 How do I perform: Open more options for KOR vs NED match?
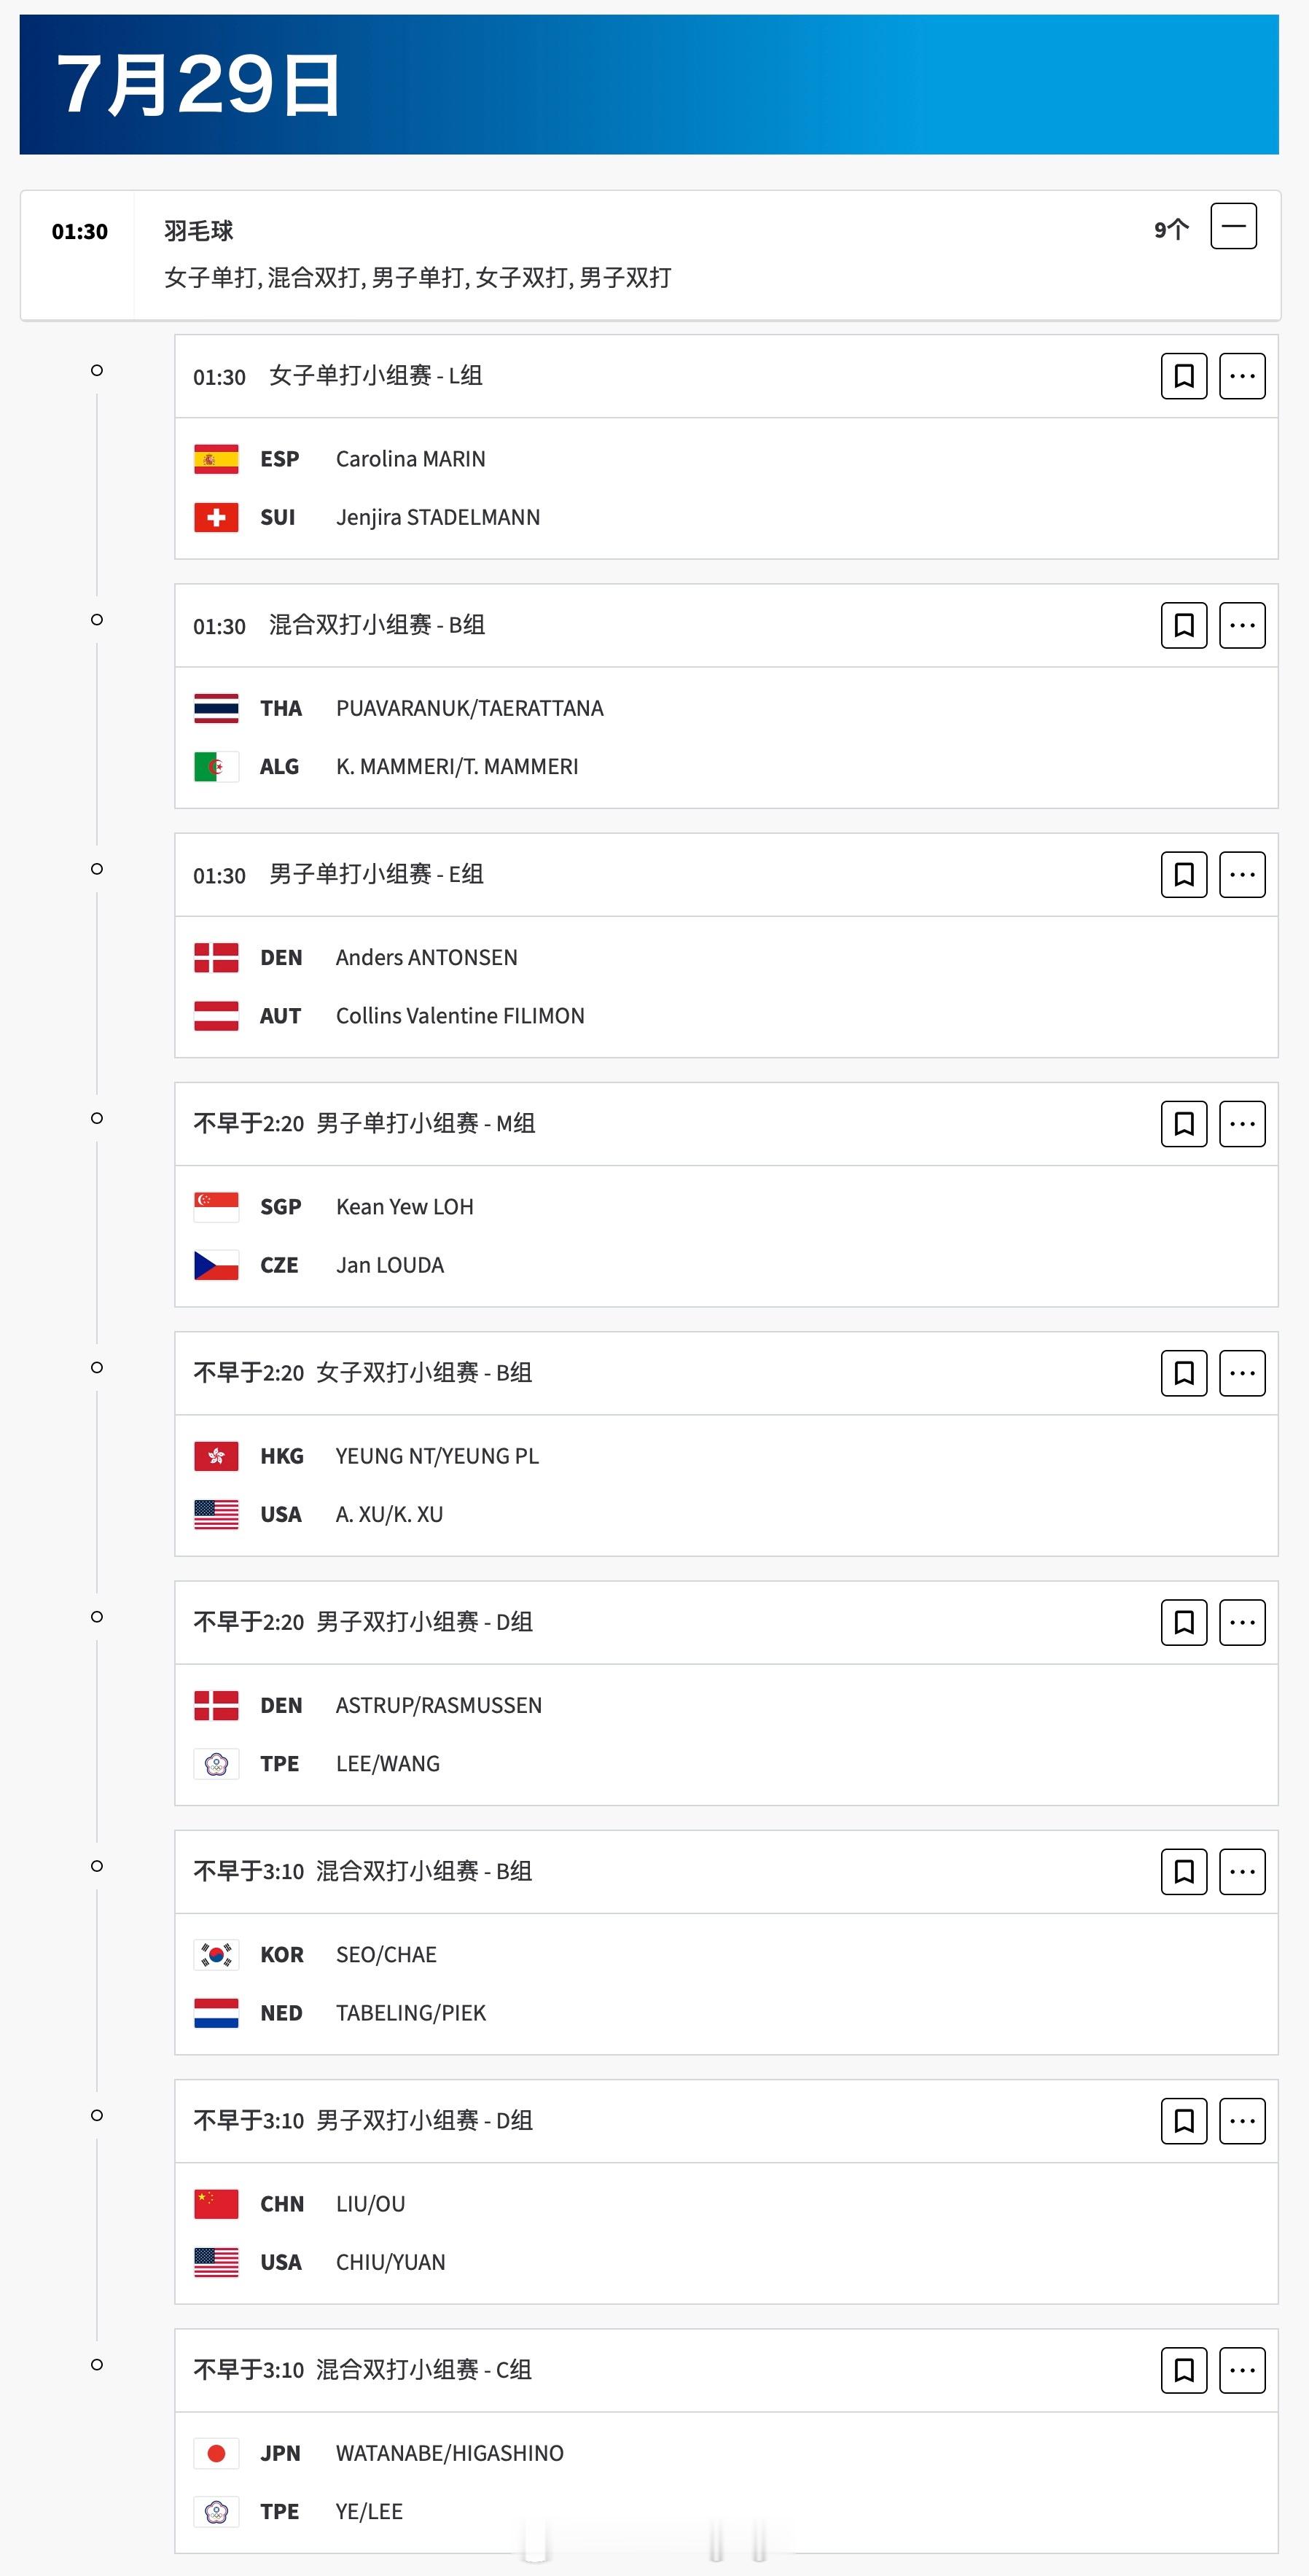click(x=1242, y=1871)
